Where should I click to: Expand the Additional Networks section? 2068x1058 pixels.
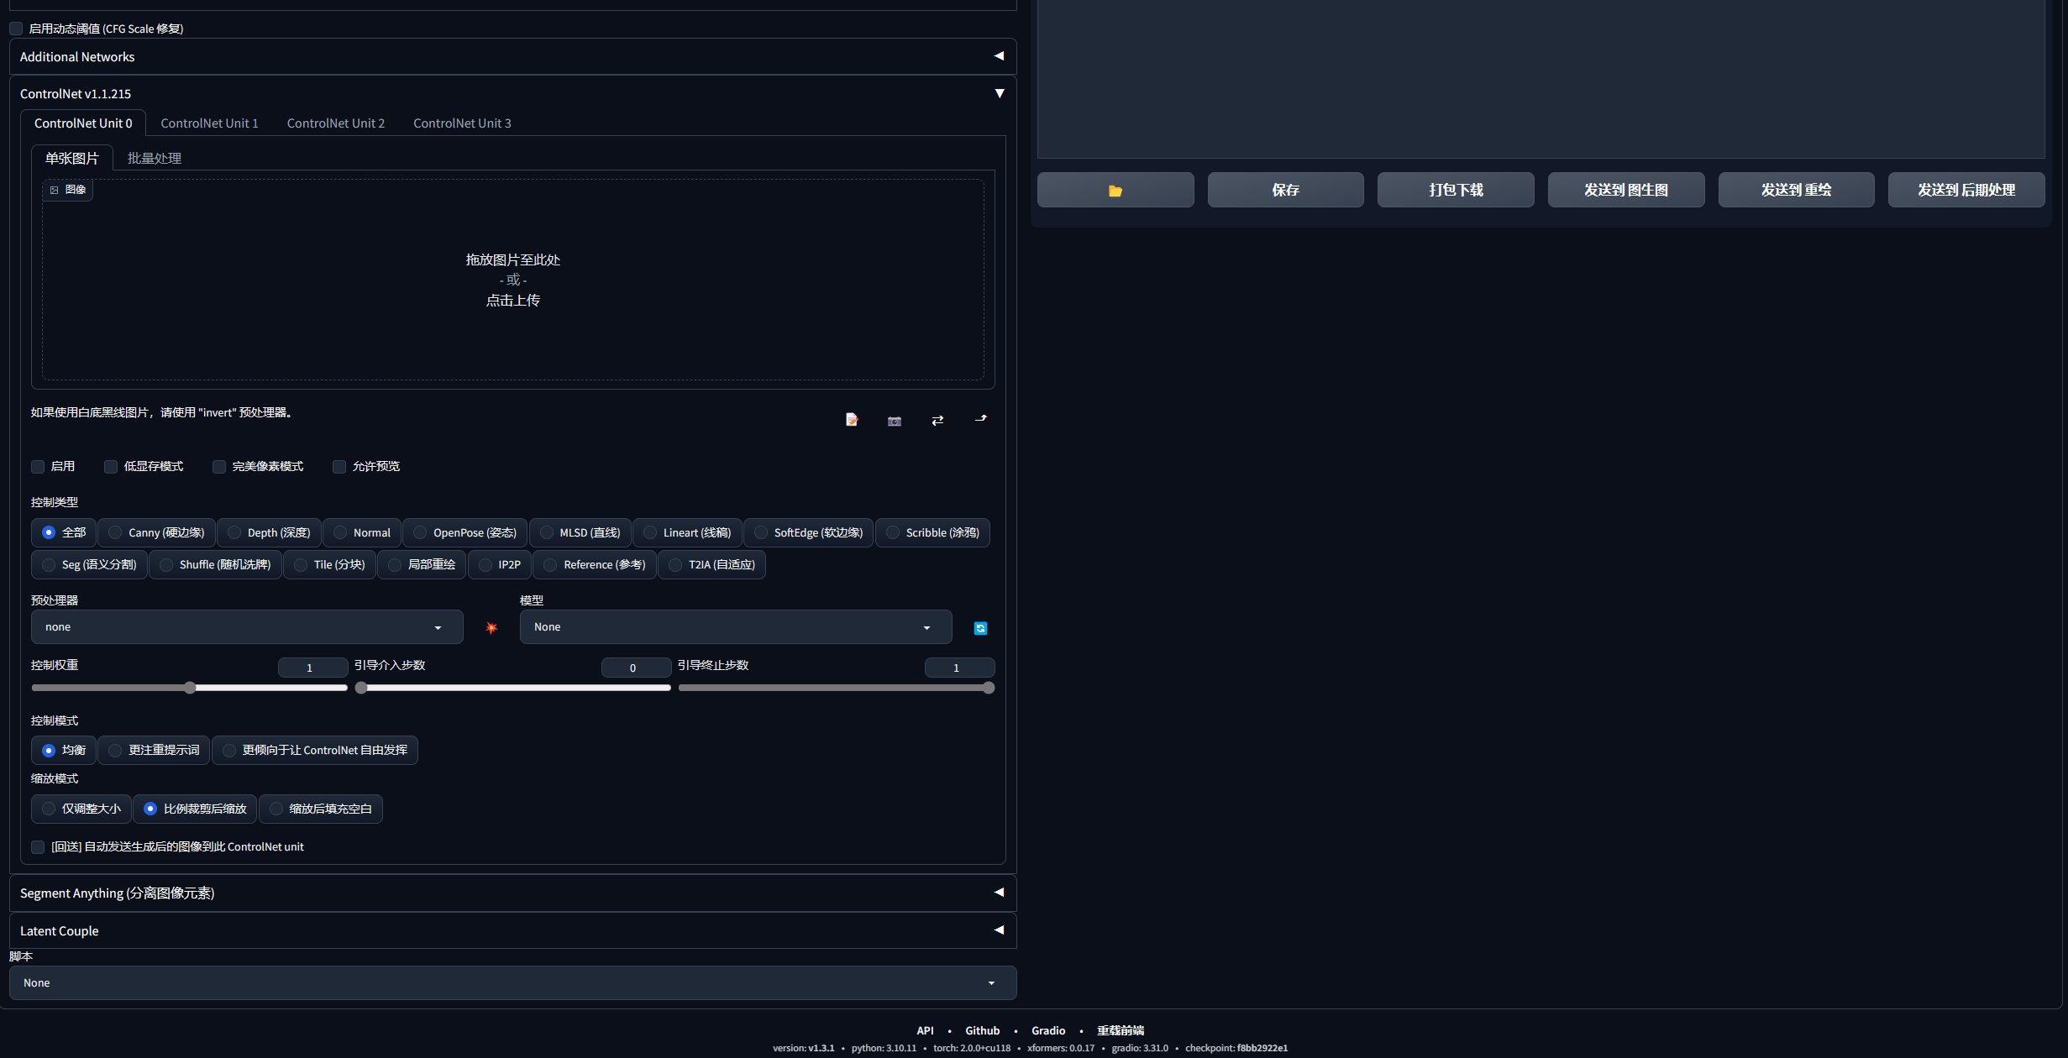[x=512, y=56]
